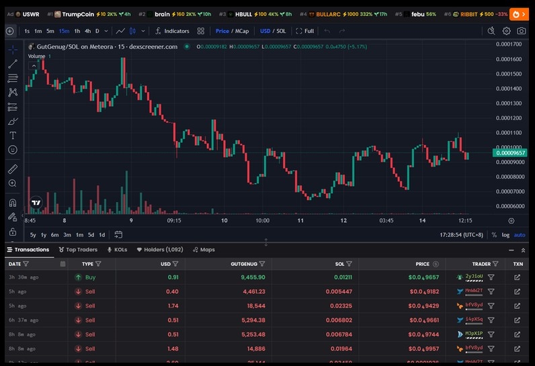Viewport: 535px width, 366px height.
Task: Activate the magnet snapping mode
Action: 13,203
